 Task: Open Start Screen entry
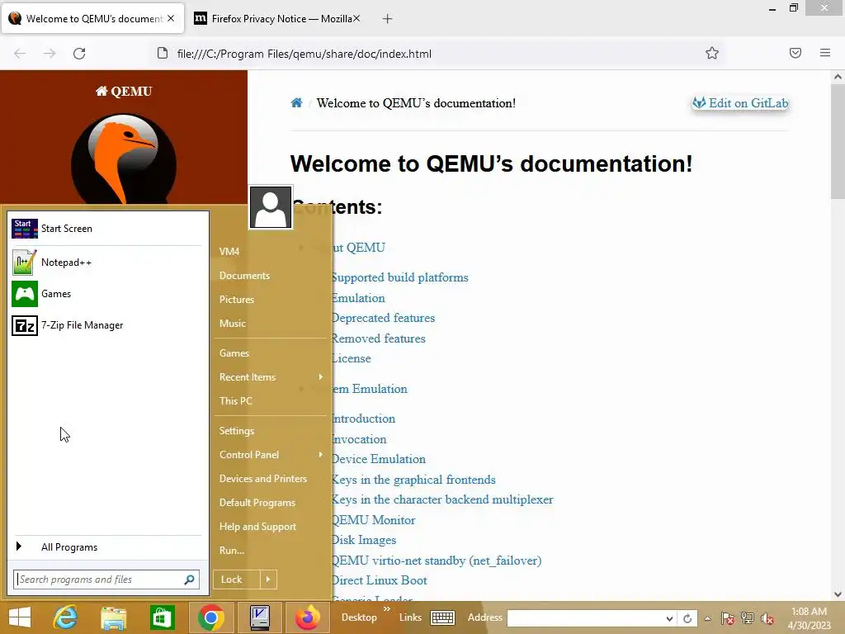coord(106,229)
